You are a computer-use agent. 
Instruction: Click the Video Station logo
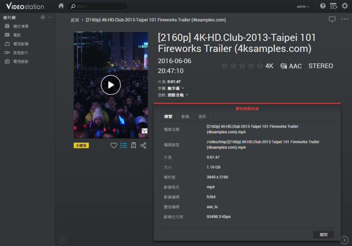pos(25,6)
